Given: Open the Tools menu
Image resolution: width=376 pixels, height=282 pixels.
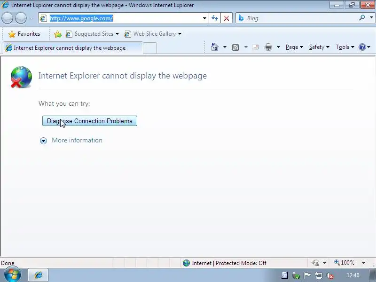Looking at the screenshot, I should [345, 47].
